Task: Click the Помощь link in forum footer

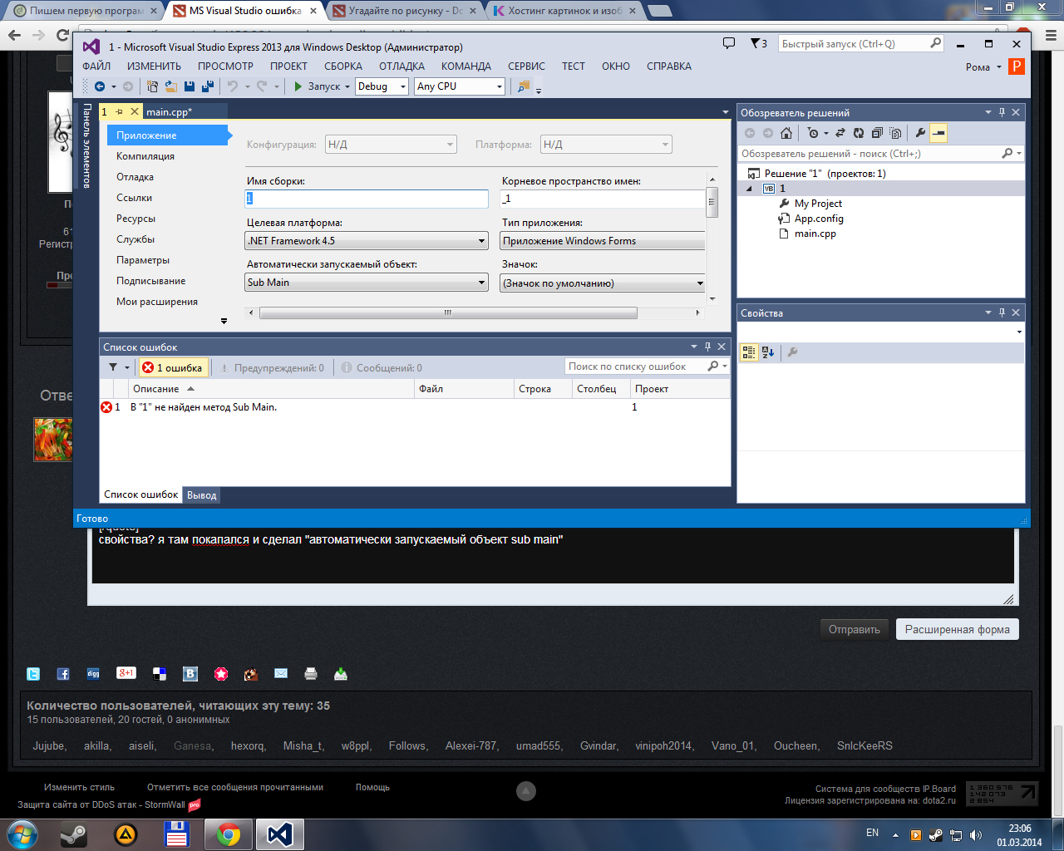Action: click(372, 787)
